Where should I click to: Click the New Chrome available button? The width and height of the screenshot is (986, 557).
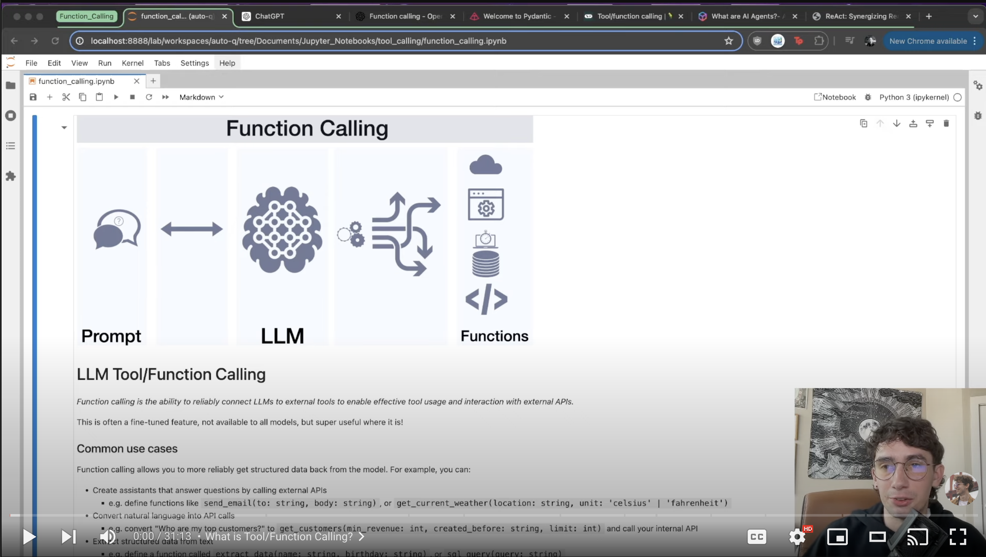click(928, 41)
